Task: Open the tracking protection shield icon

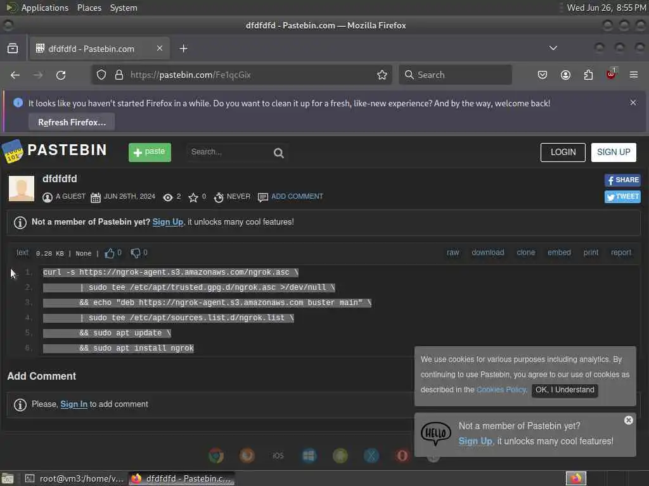Action: tap(101, 75)
